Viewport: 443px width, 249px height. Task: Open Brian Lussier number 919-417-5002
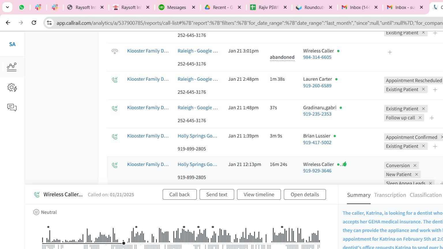point(317,143)
